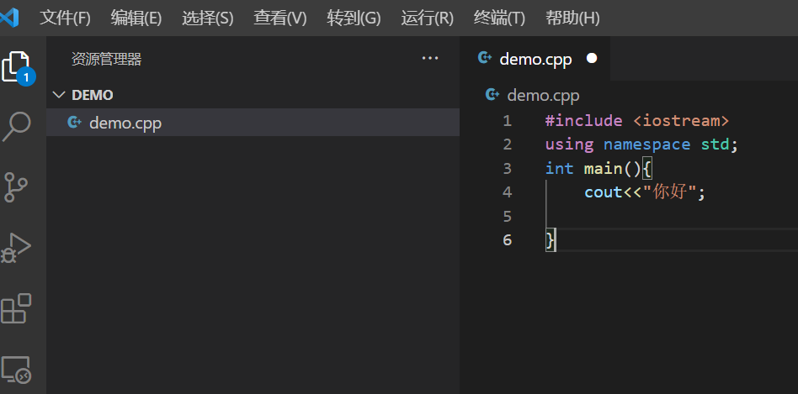Select demo.cpp in the file tree
The width and height of the screenshot is (798, 394).
click(253, 123)
